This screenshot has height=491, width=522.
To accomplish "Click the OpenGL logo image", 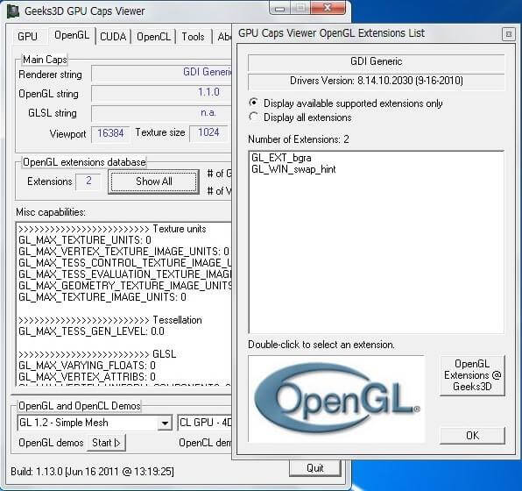I will click(x=336, y=399).
